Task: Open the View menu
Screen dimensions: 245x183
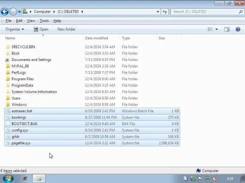Action: coord(31,21)
